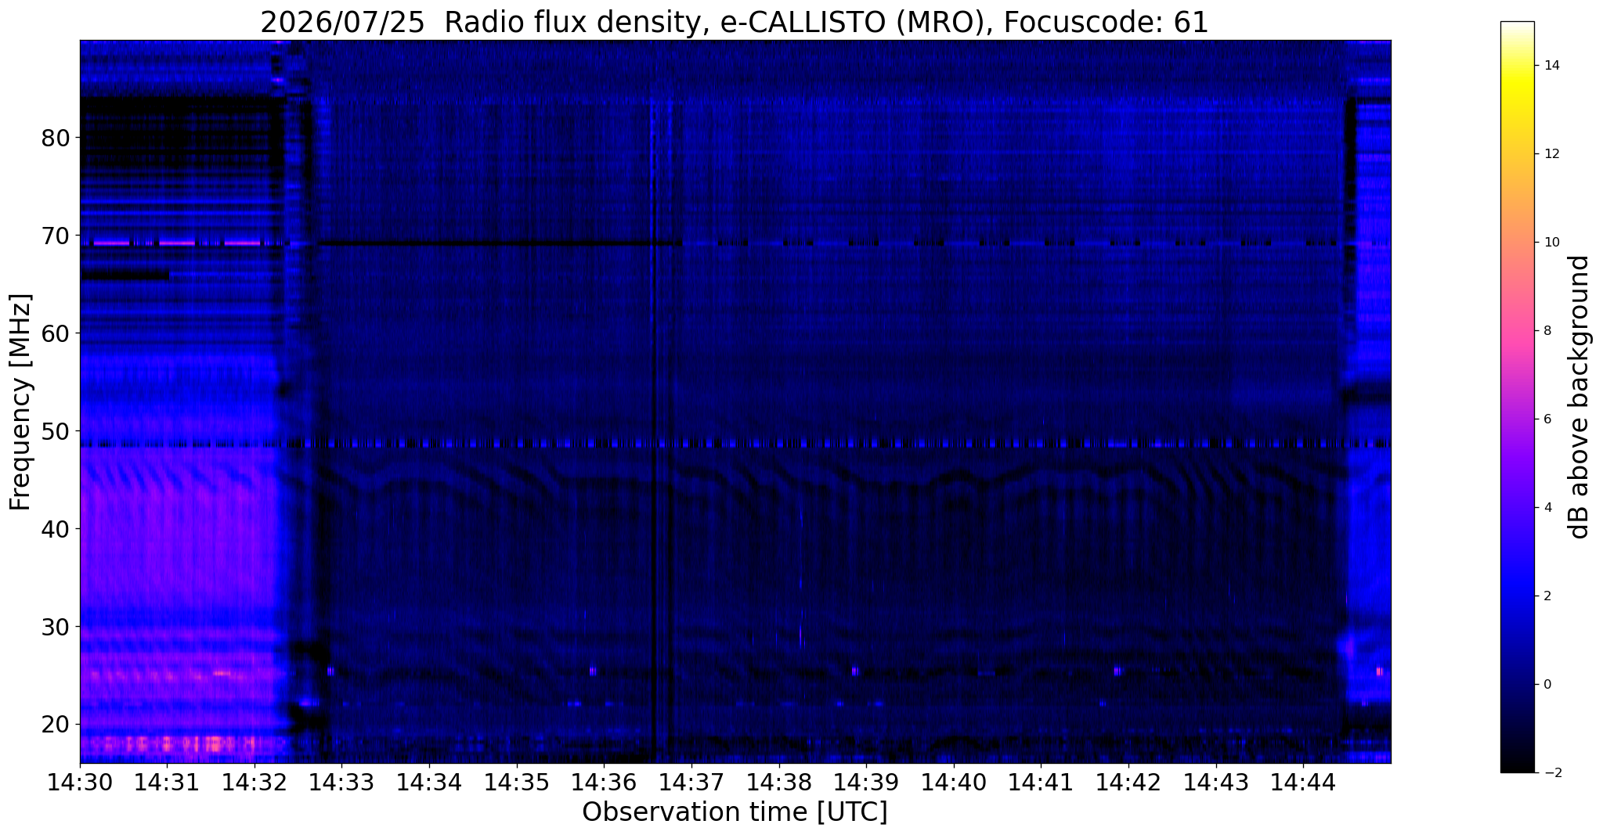Click the colorbar tick label 6
The width and height of the screenshot is (1603, 835).
pyautogui.click(x=1547, y=419)
